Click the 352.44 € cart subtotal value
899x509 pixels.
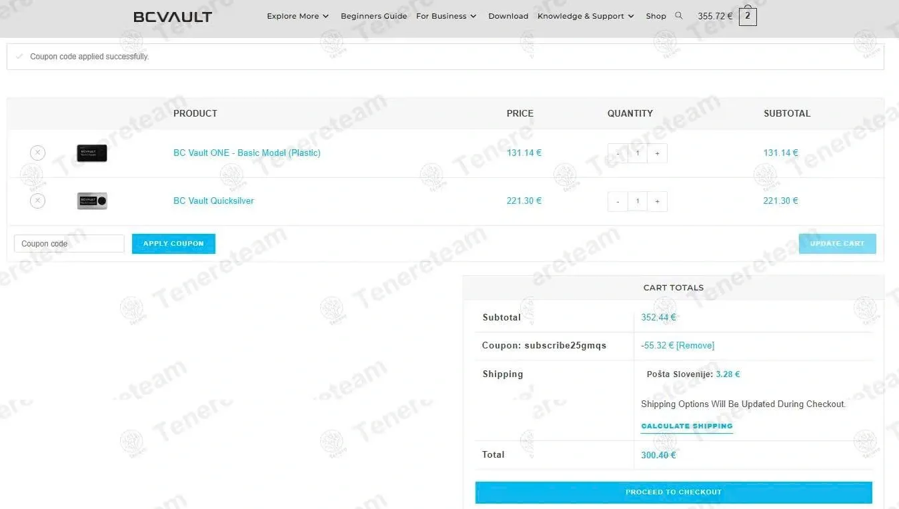click(x=658, y=317)
